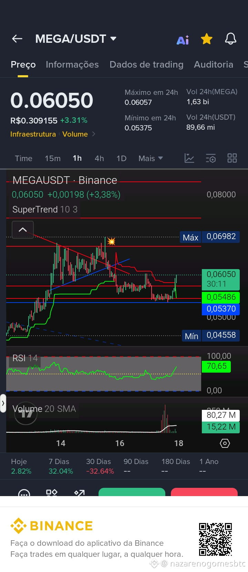Open the AI assistant icon

183,40
